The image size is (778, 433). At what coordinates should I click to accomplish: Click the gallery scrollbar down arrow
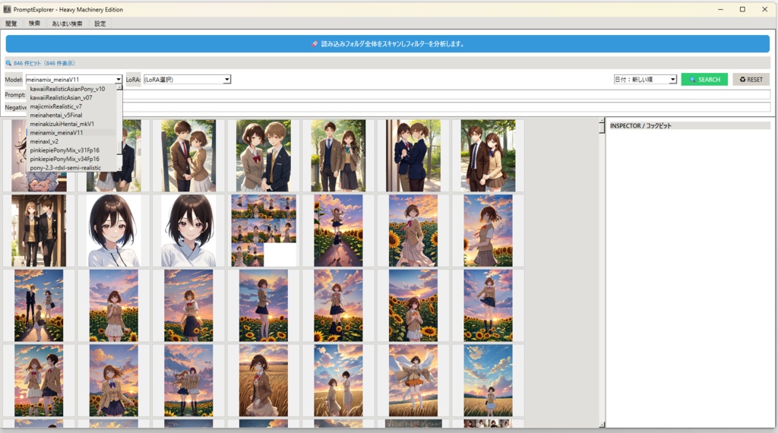tap(602, 425)
